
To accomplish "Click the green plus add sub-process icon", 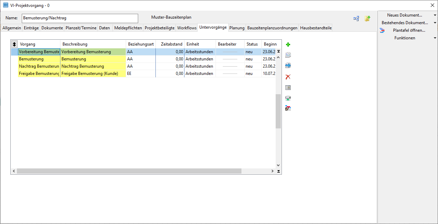I will (x=288, y=45).
